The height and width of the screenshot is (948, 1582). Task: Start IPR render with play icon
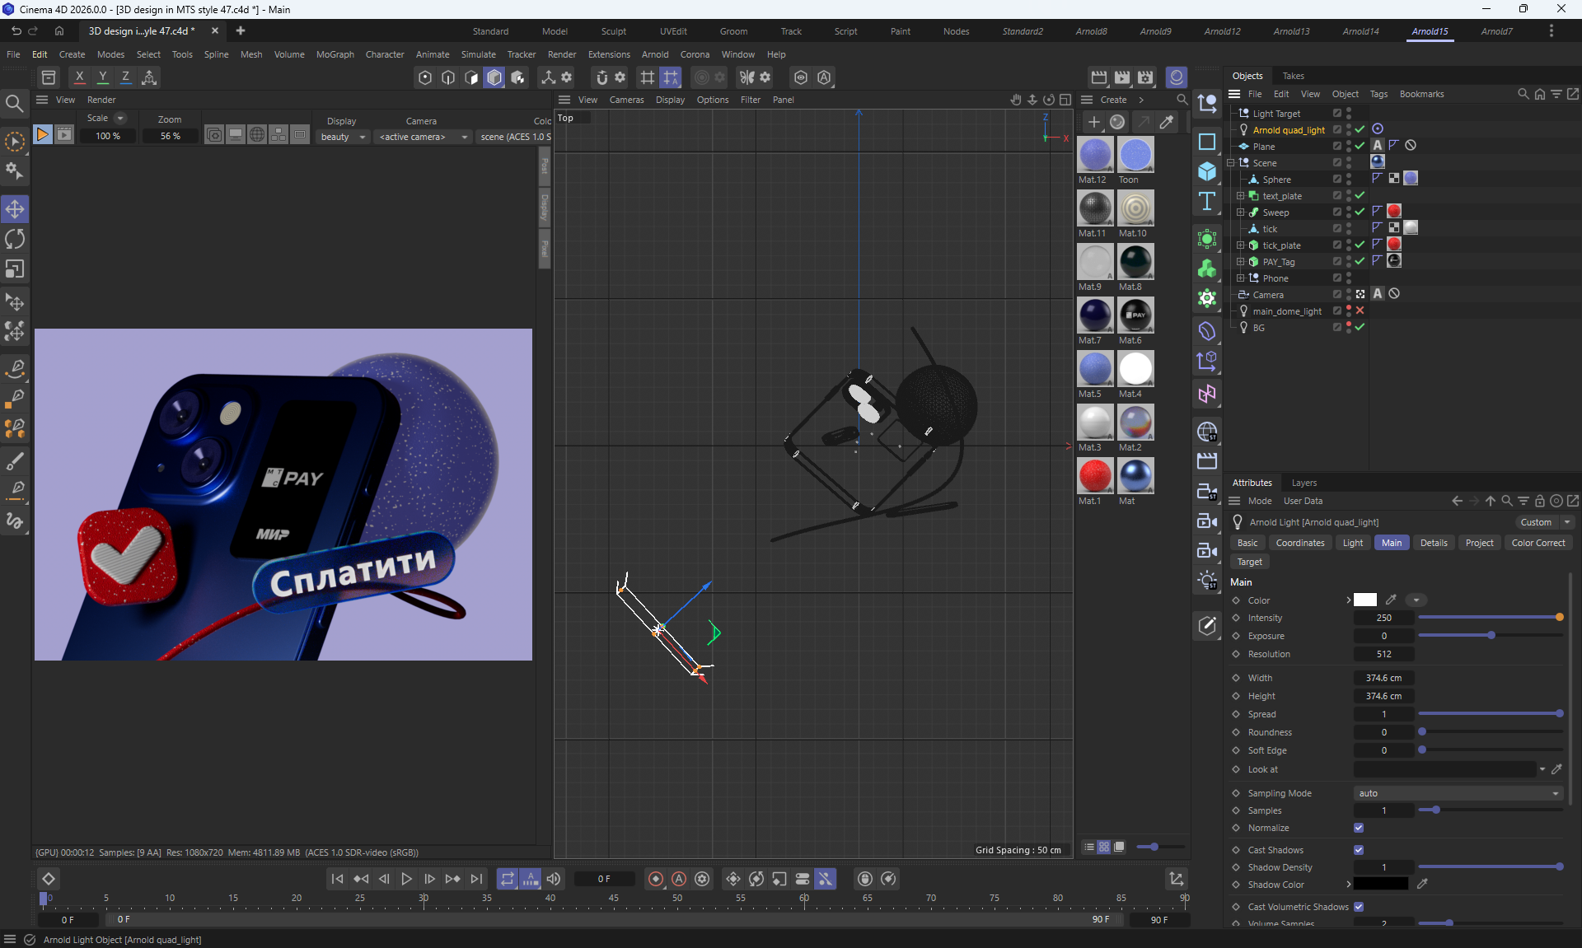point(42,134)
